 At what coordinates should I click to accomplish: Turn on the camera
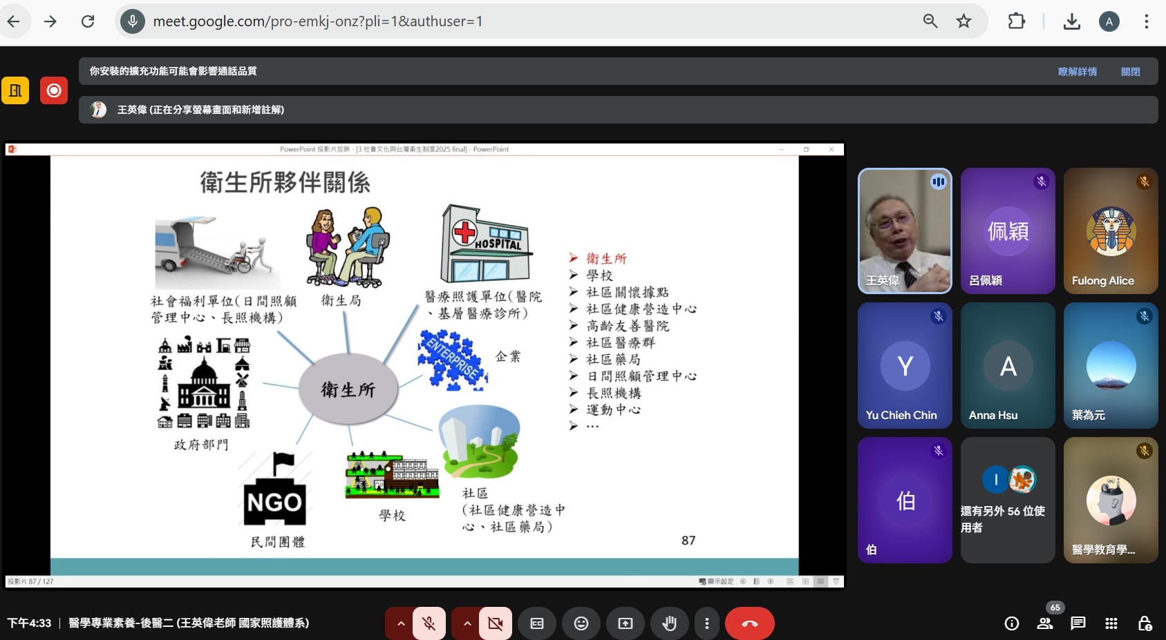496,623
